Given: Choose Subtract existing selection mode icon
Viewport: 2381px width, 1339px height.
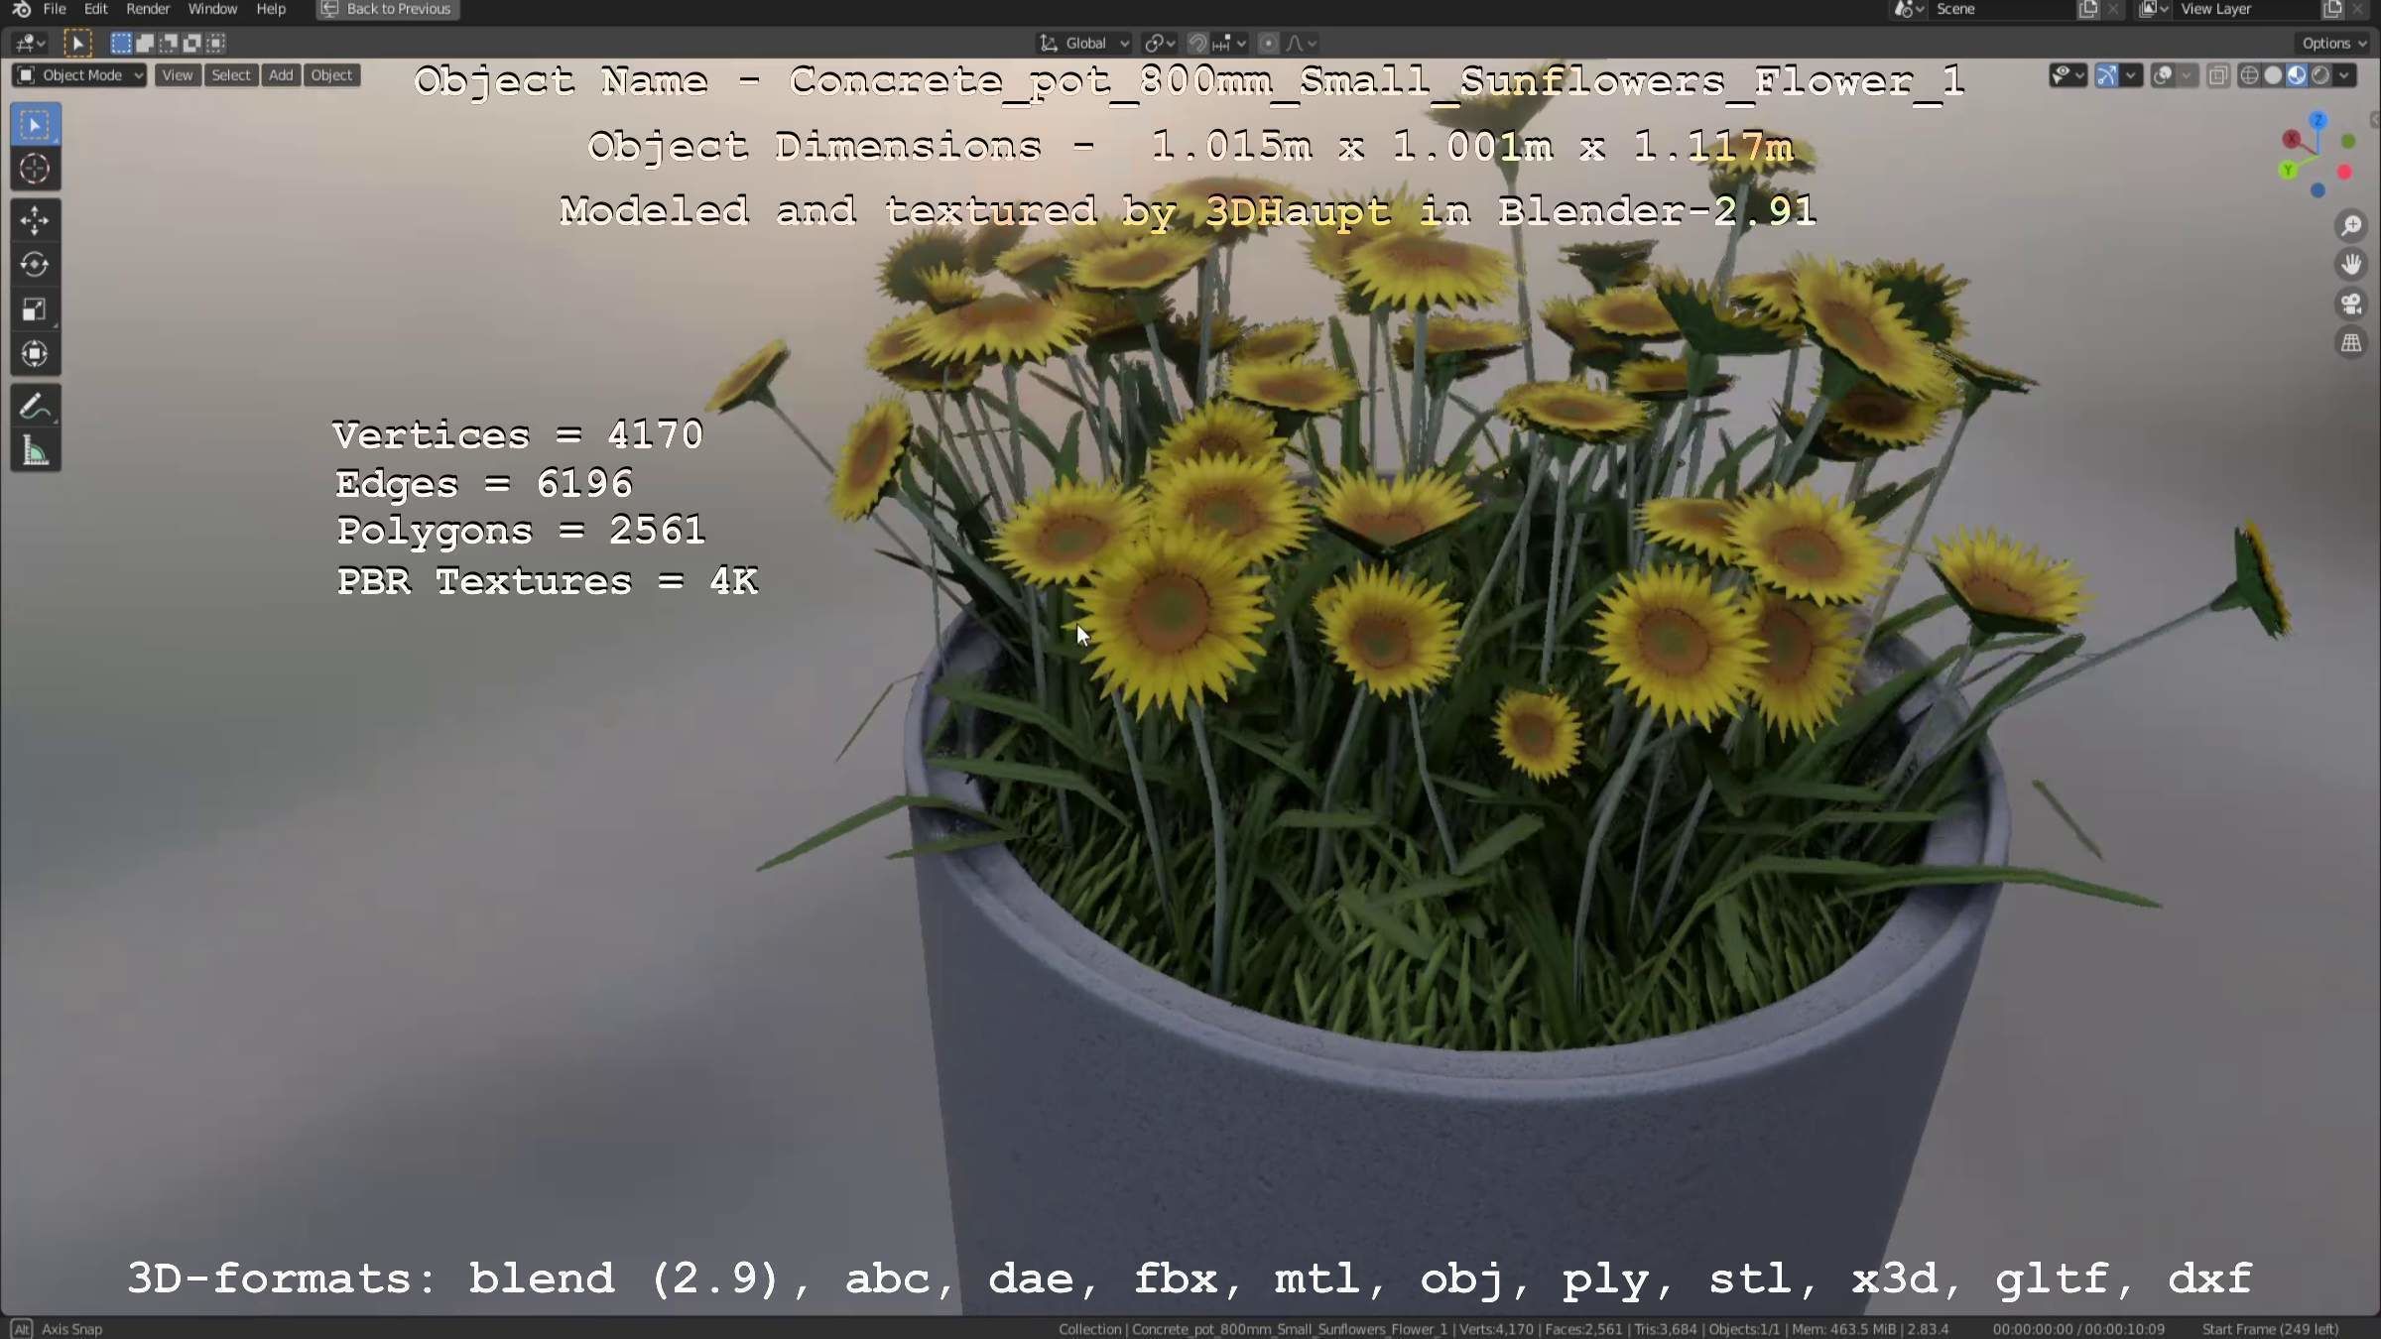Looking at the screenshot, I should pos(168,44).
